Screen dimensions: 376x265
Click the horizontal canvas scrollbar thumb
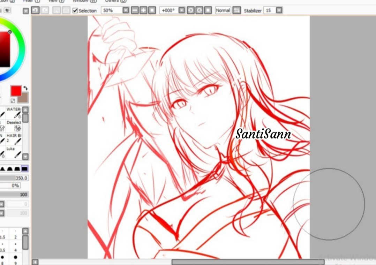248,262
